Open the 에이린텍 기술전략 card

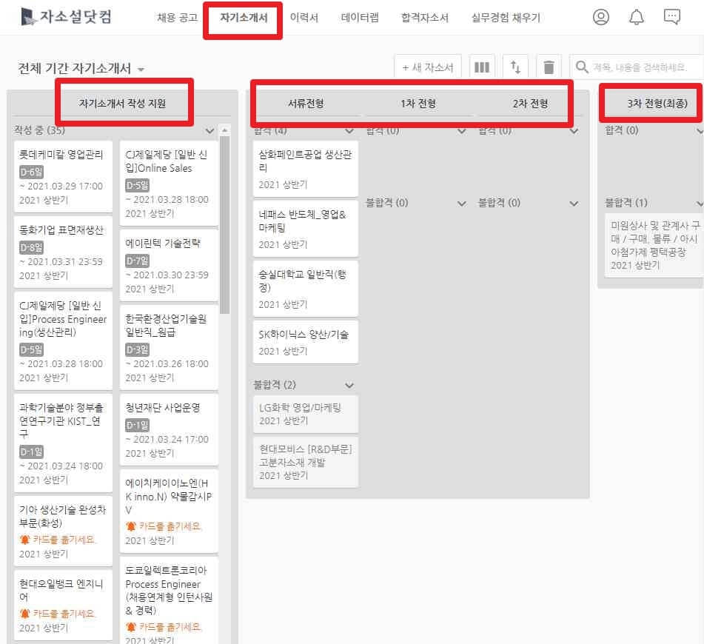click(168, 265)
